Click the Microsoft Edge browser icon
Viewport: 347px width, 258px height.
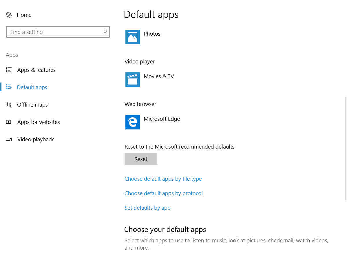tap(133, 122)
